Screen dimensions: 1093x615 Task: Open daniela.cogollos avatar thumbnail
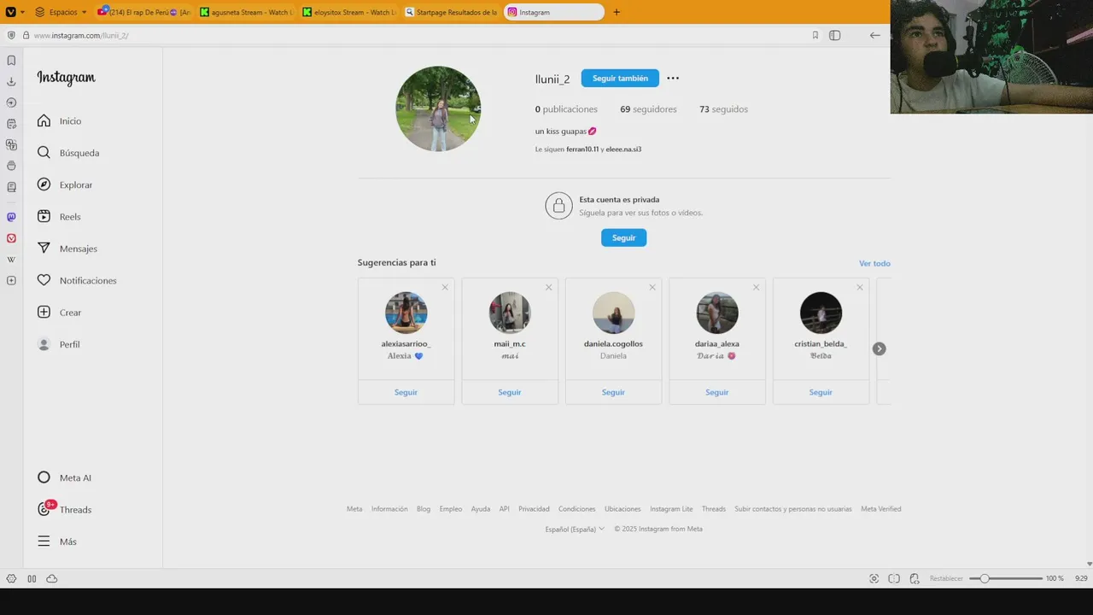[613, 313]
